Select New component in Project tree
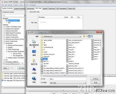This screenshot has height=94, width=116. [x=14, y=21]
